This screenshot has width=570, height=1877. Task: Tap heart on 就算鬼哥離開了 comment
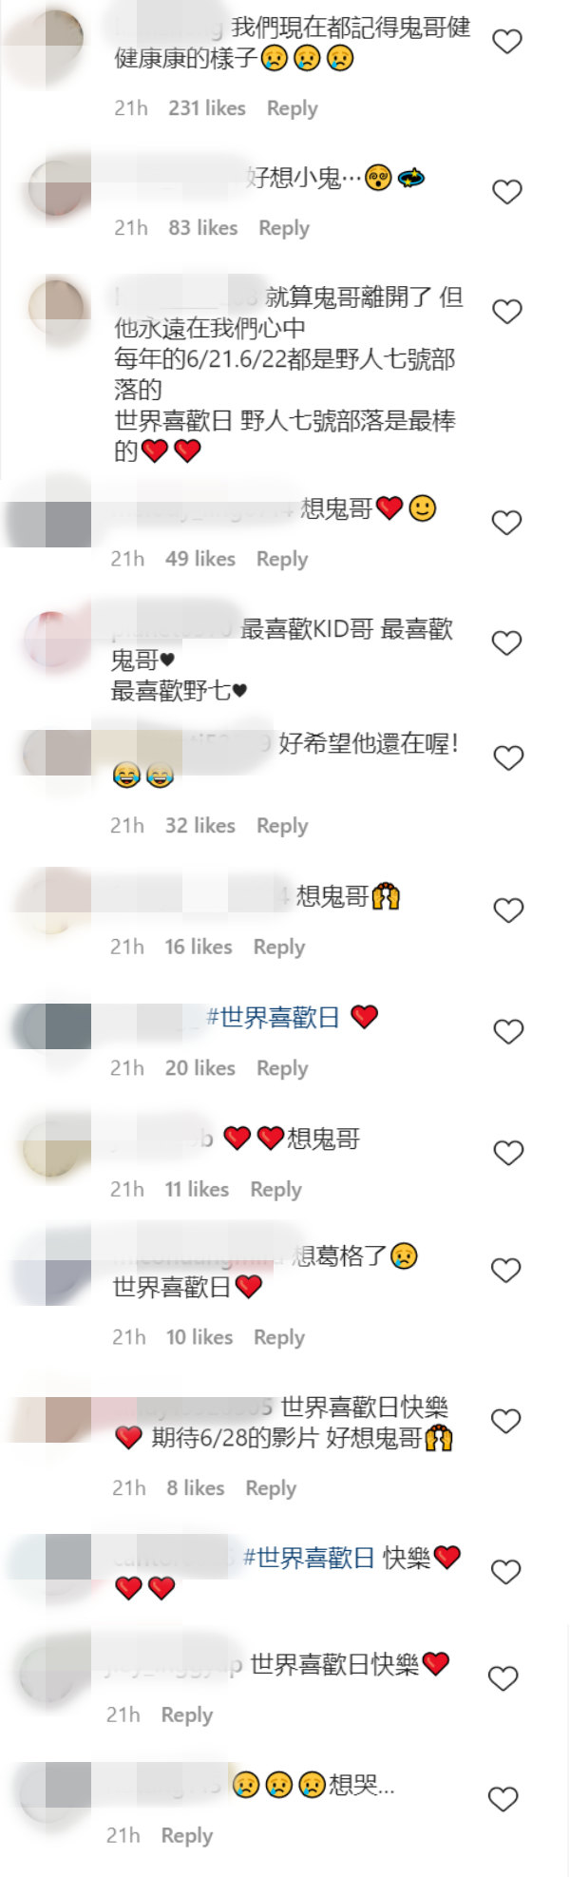coord(507,312)
